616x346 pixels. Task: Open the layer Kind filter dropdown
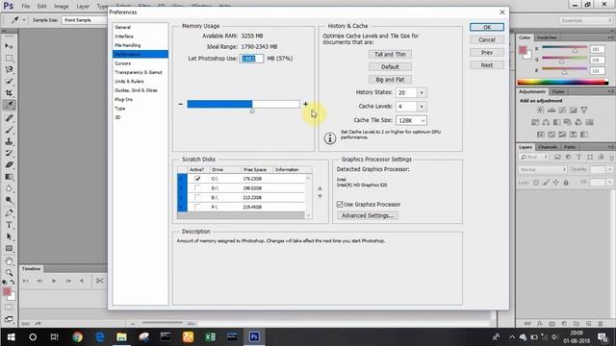tap(534, 157)
